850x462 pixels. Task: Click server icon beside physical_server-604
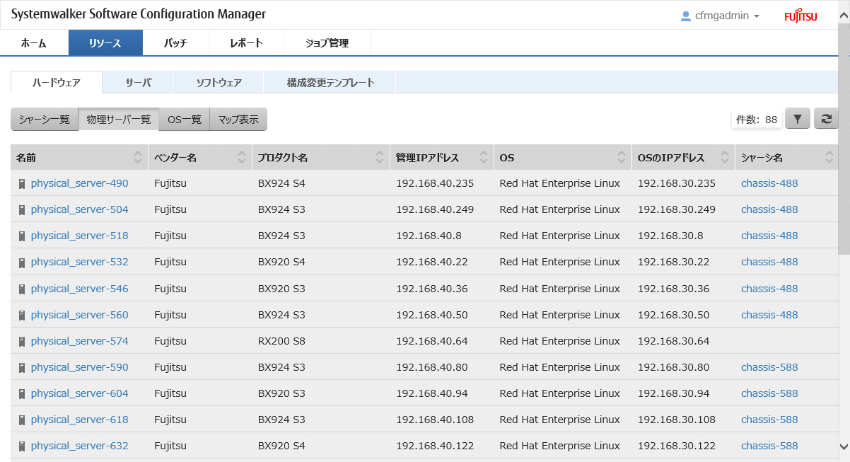(22, 393)
